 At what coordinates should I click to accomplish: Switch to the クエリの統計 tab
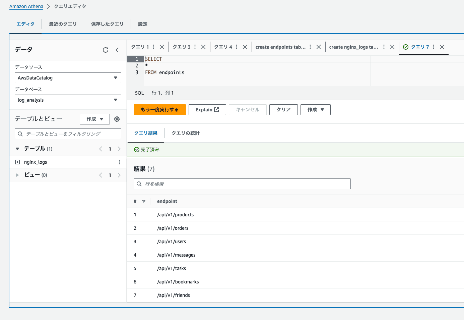[185, 133]
